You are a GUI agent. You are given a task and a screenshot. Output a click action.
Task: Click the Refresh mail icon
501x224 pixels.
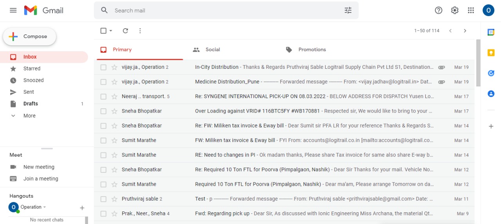point(125,31)
